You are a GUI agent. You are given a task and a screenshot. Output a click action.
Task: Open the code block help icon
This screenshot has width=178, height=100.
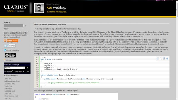(167, 59)
